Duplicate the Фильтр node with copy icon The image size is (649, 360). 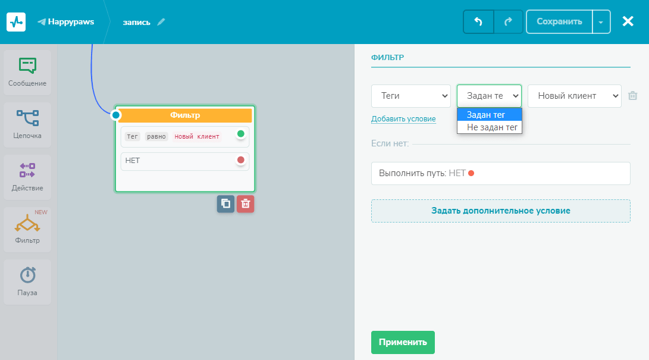(225, 204)
